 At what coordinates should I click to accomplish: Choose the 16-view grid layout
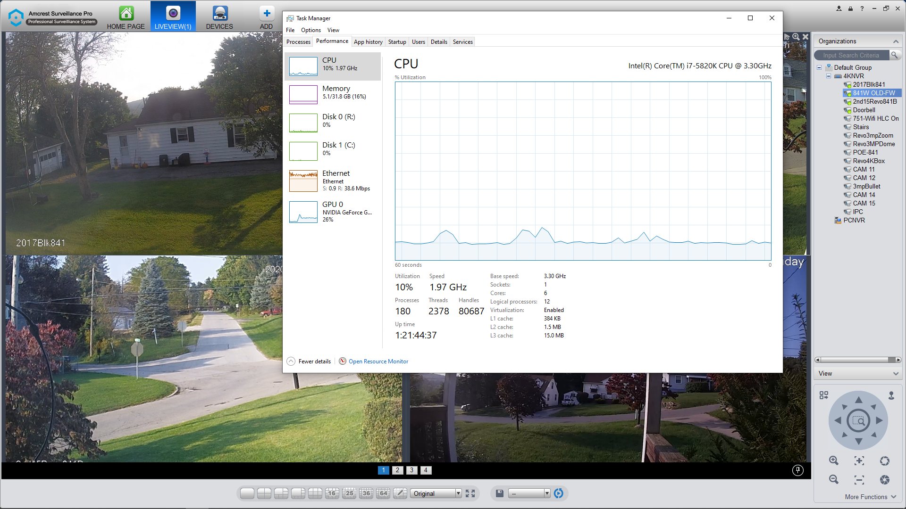[332, 493]
